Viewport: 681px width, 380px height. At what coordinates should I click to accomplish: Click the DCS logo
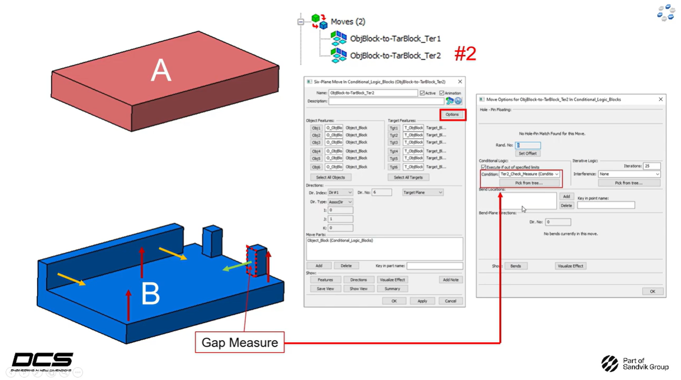[42, 361]
